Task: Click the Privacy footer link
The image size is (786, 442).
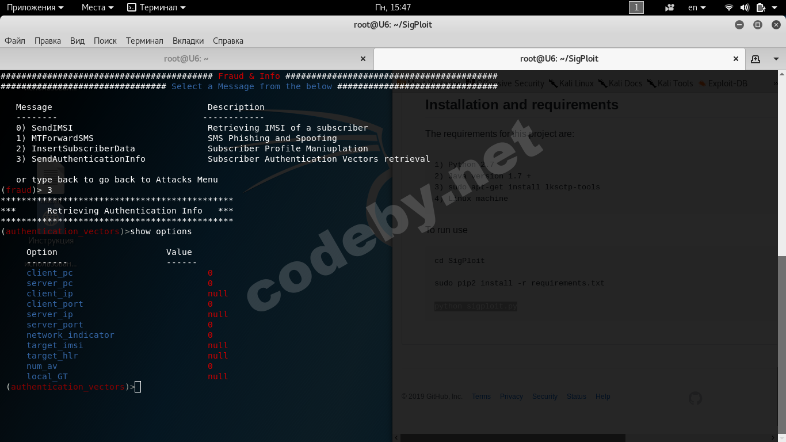Action: [x=512, y=397]
